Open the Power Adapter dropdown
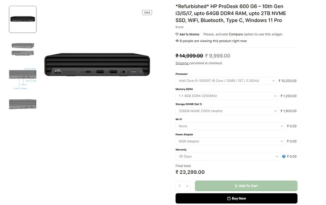The height and width of the screenshot is (205, 326). point(231,141)
